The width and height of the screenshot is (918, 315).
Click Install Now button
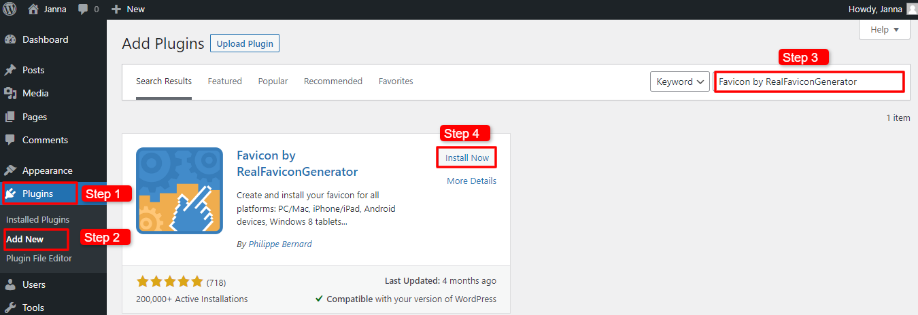[467, 157]
